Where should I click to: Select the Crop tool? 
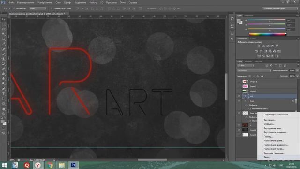click(3, 39)
